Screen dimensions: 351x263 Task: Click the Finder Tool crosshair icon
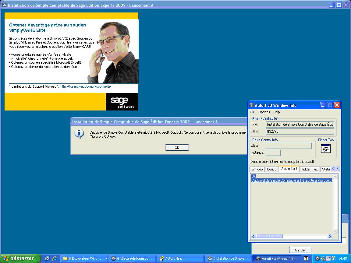tap(326, 149)
